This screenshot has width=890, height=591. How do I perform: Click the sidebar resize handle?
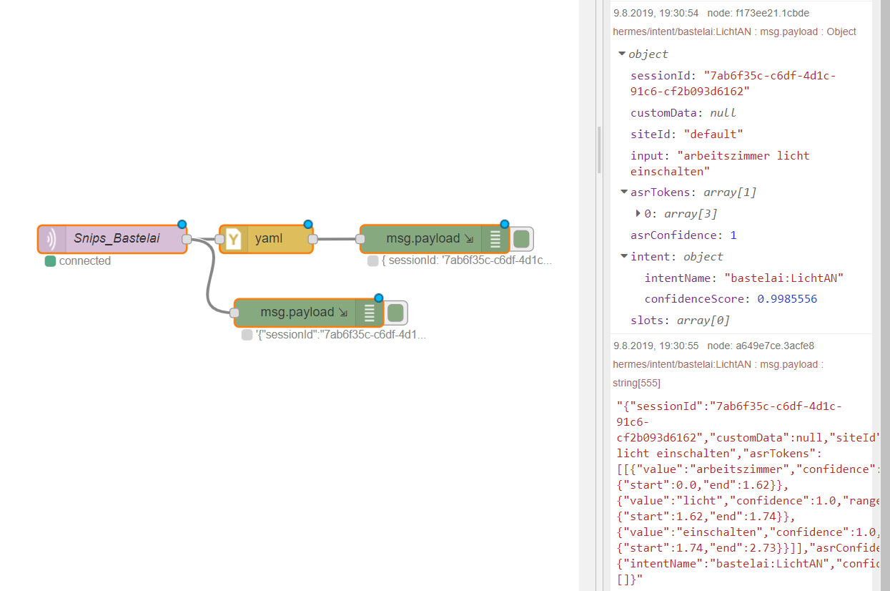coord(599,150)
